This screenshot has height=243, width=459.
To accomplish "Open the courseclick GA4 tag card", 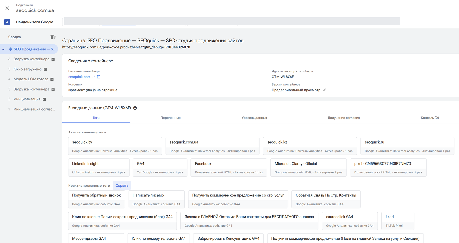I will 350,221.
